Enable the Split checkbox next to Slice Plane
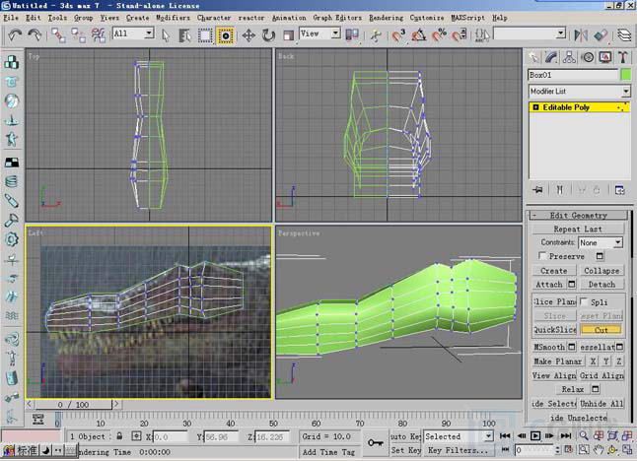 [x=584, y=302]
